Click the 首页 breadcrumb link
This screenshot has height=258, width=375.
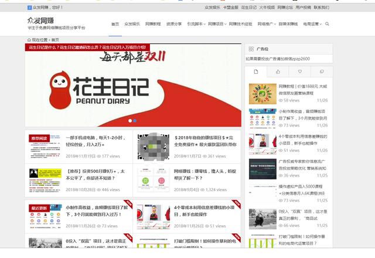tap(55, 40)
